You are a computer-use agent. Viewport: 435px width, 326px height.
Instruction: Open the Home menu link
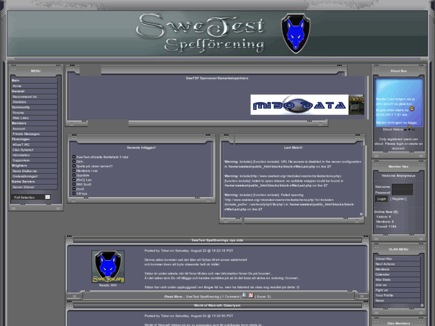pos(17,86)
